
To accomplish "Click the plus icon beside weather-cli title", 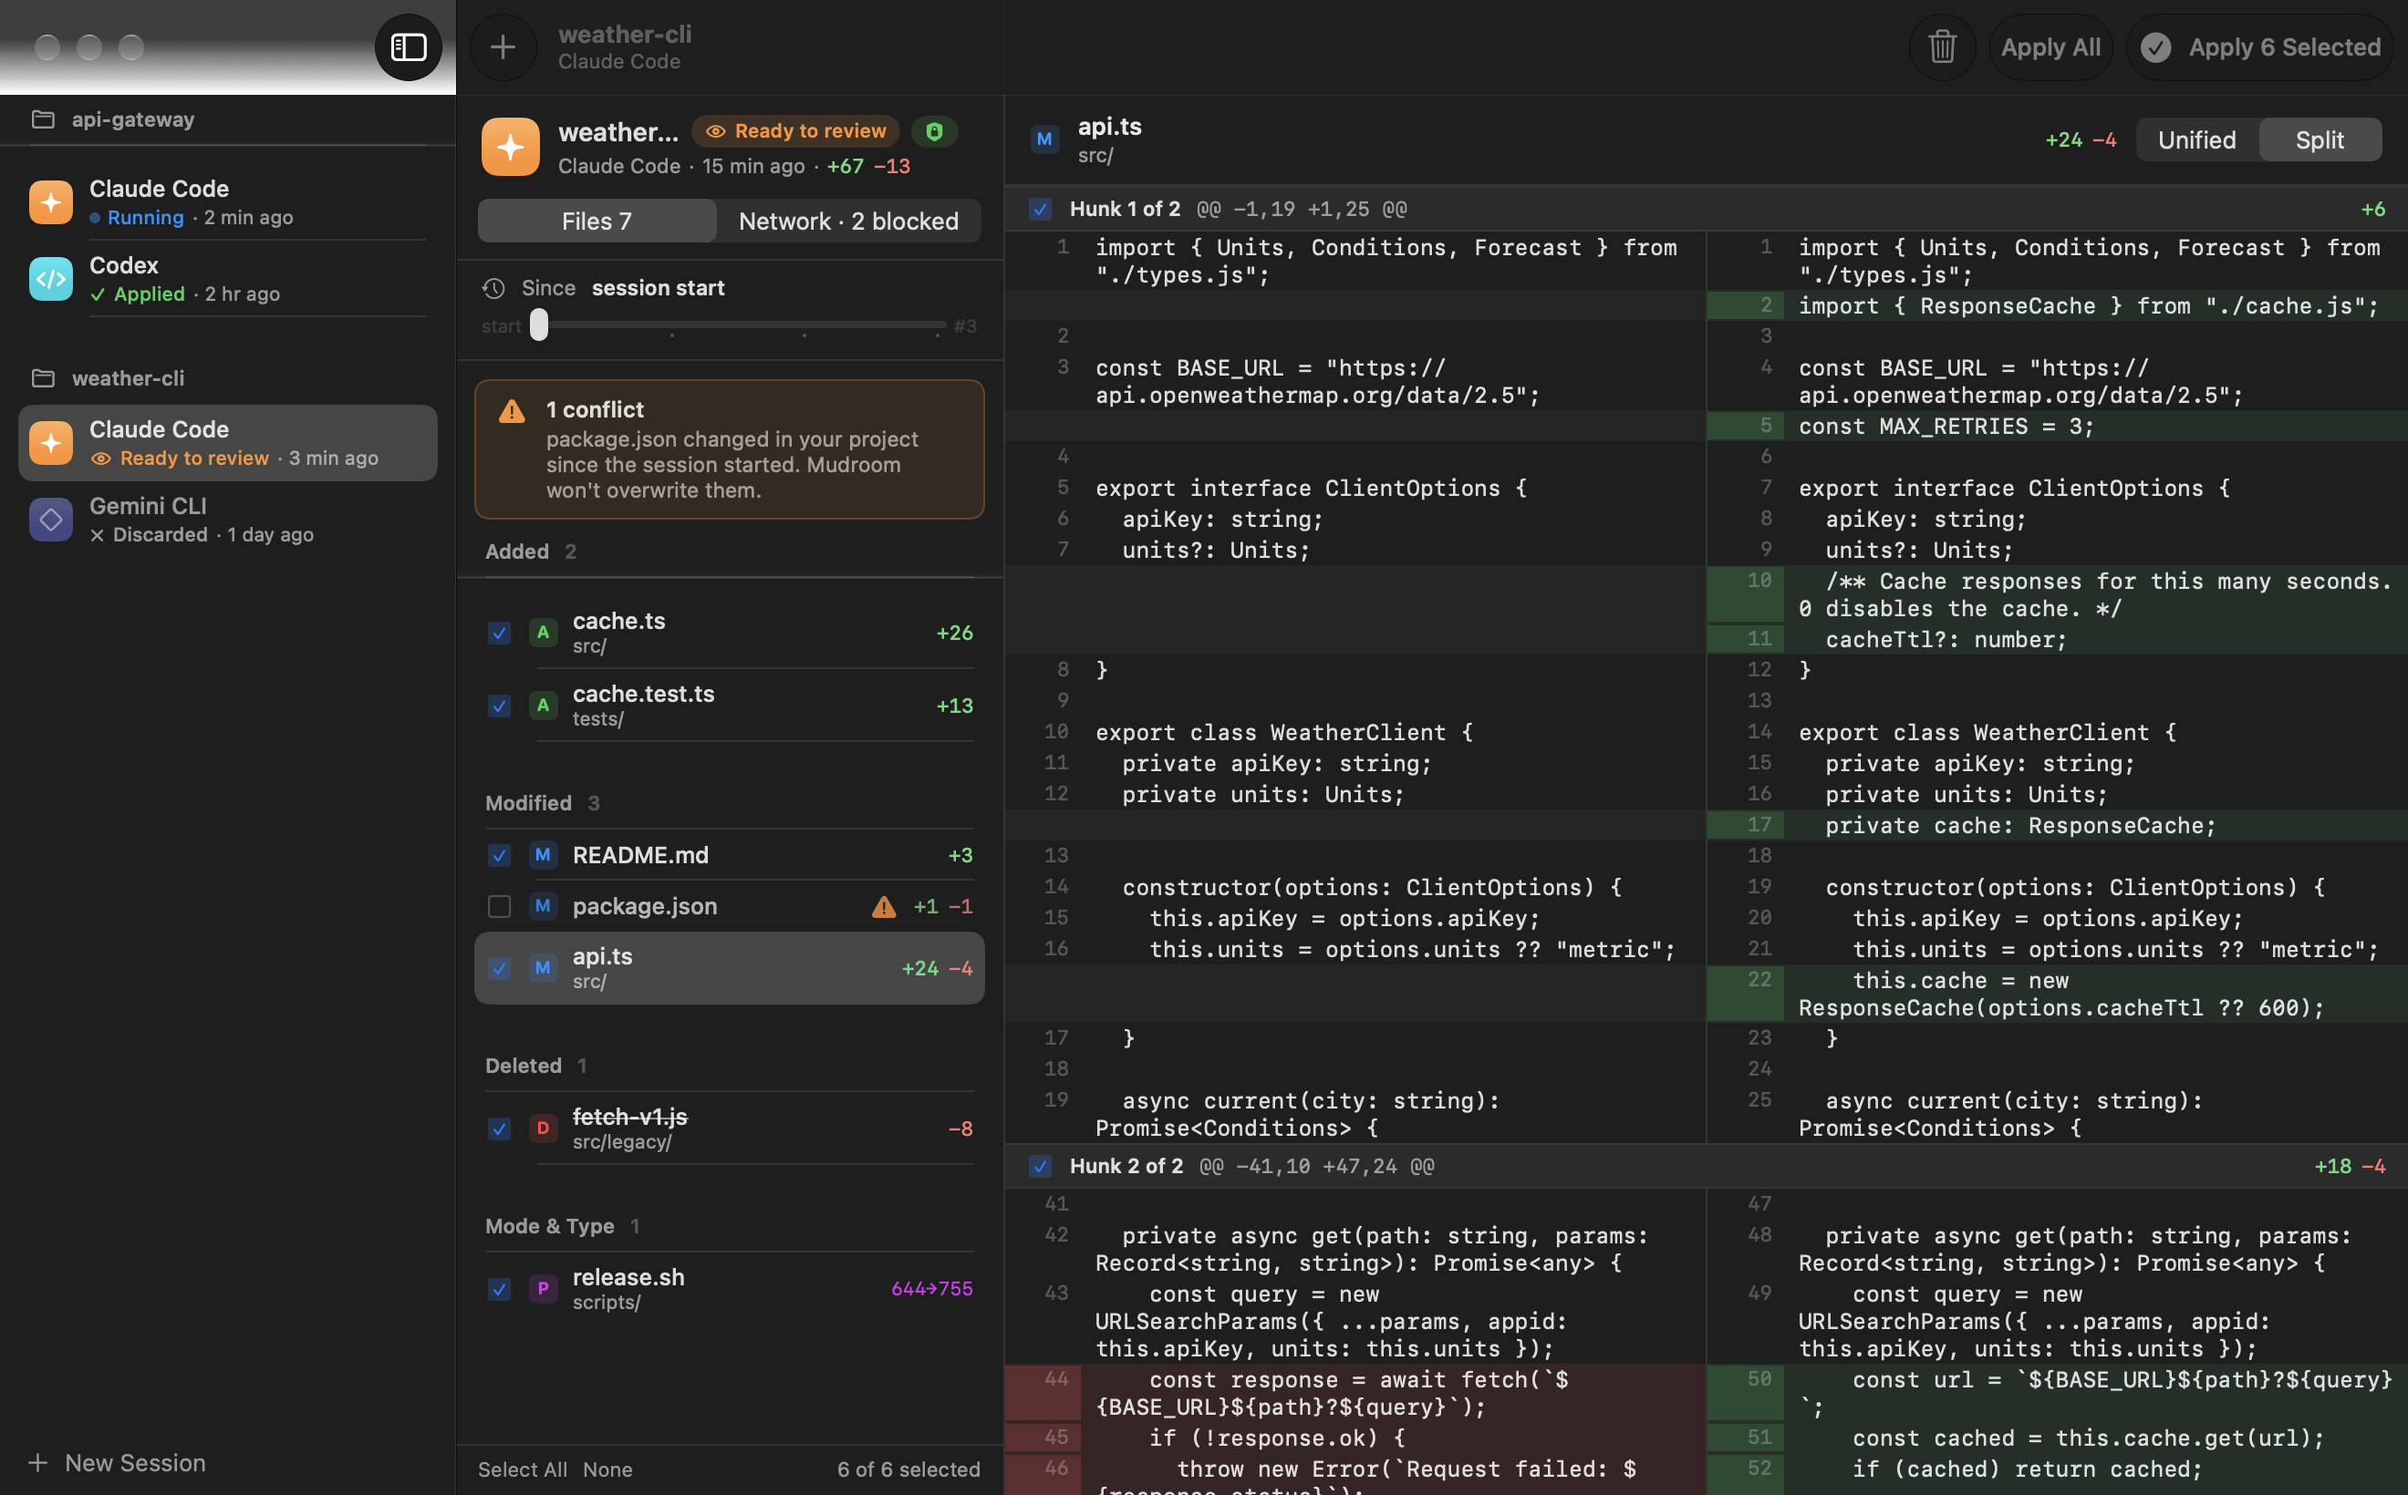I will [503, 47].
